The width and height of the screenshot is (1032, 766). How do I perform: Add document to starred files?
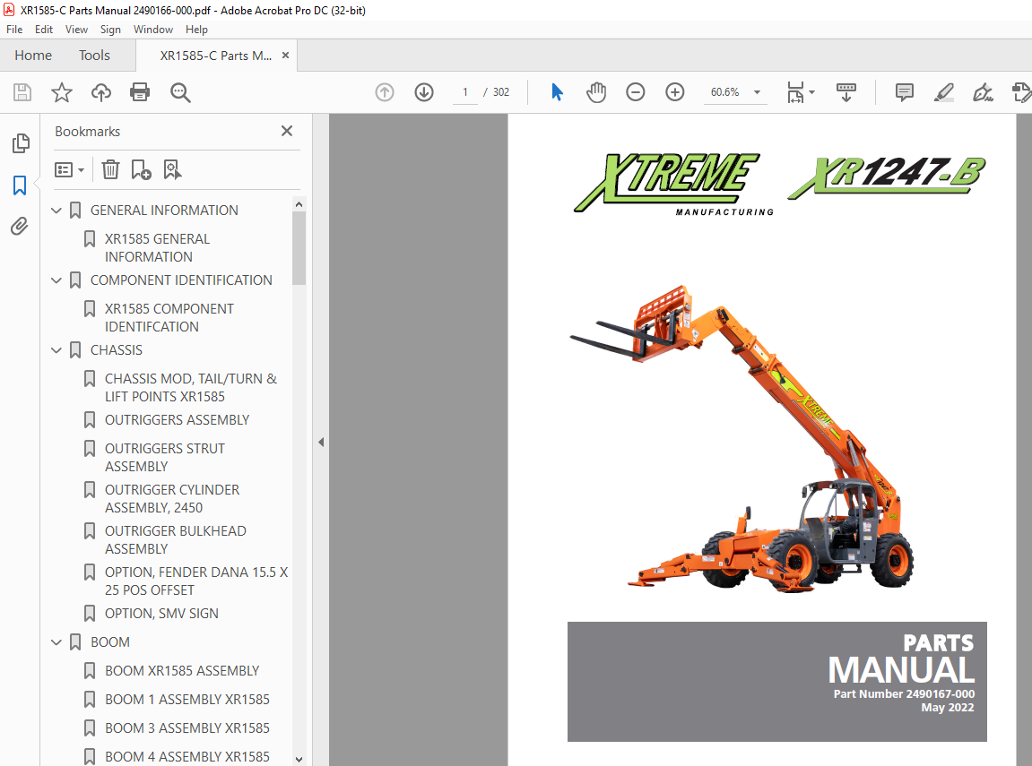62,92
